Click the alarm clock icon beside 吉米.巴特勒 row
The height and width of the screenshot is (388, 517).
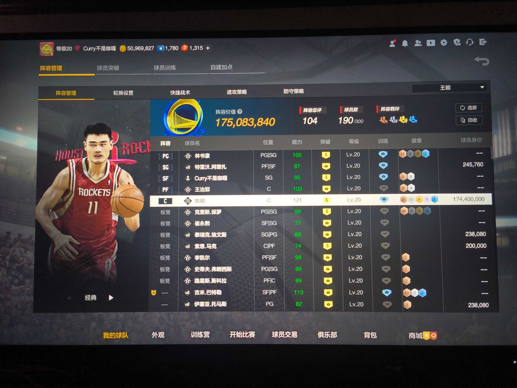click(x=153, y=292)
